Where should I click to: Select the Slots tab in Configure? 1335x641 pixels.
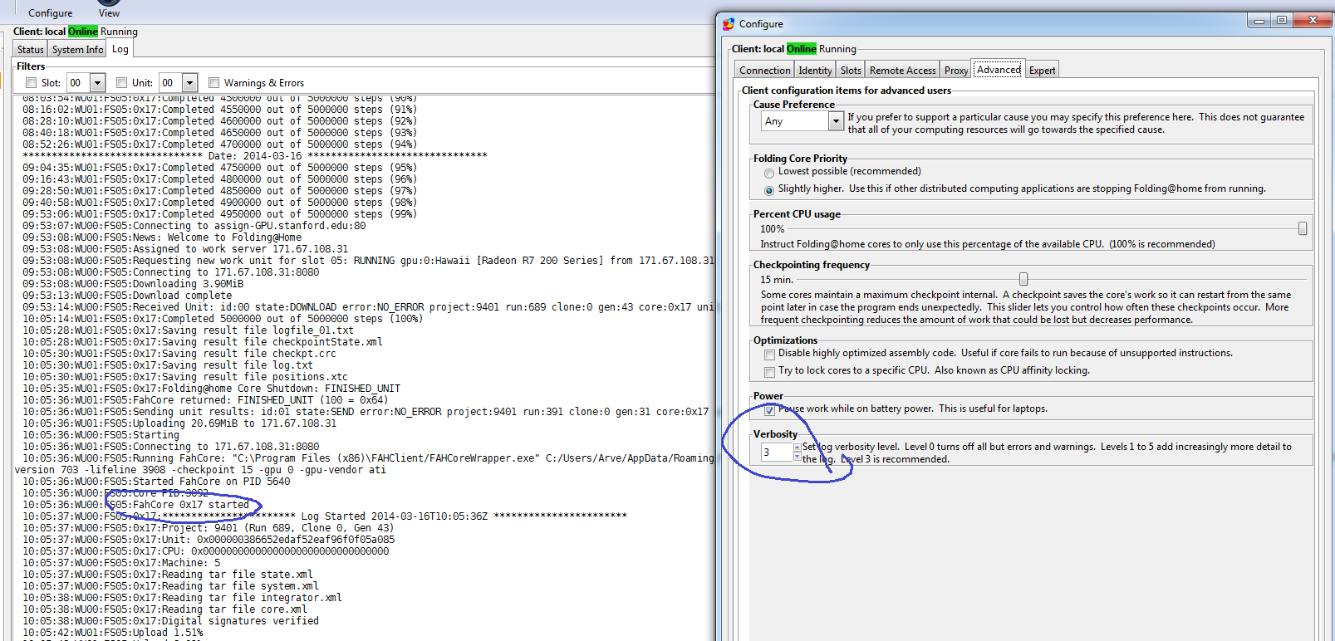pyautogui.click(x=851, y=71)
